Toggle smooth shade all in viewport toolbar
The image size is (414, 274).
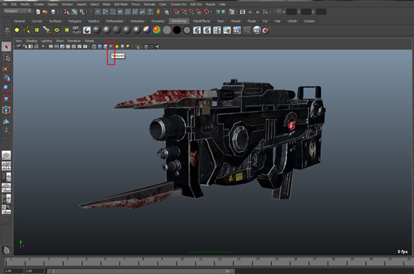[x=99, y=47]
